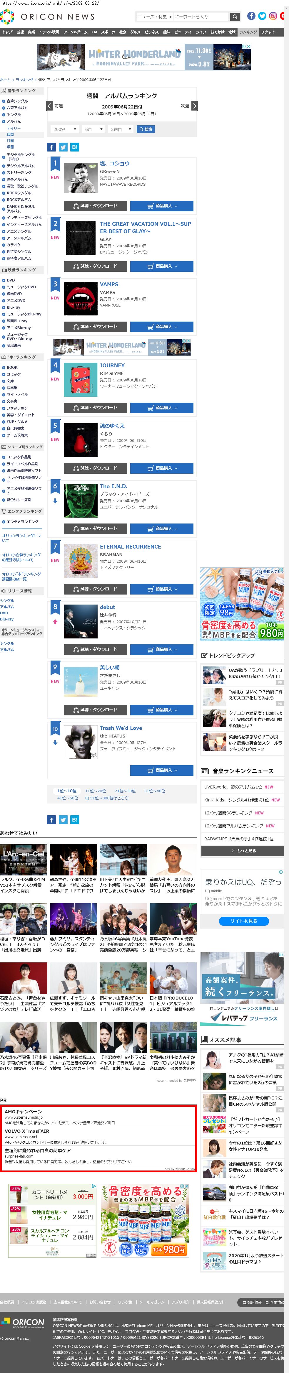Select the 11位〜20位 ranking range link
This screenshot has height=1373, width=289.
96,791
